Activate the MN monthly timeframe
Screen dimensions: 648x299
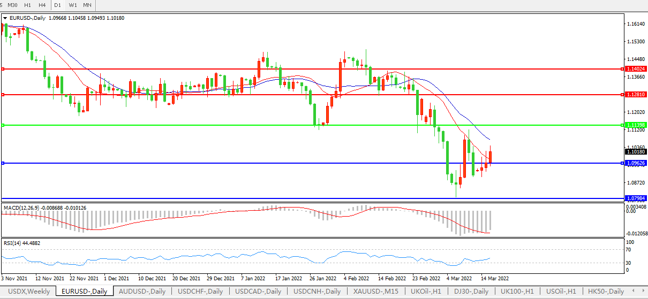click(87, 5)
